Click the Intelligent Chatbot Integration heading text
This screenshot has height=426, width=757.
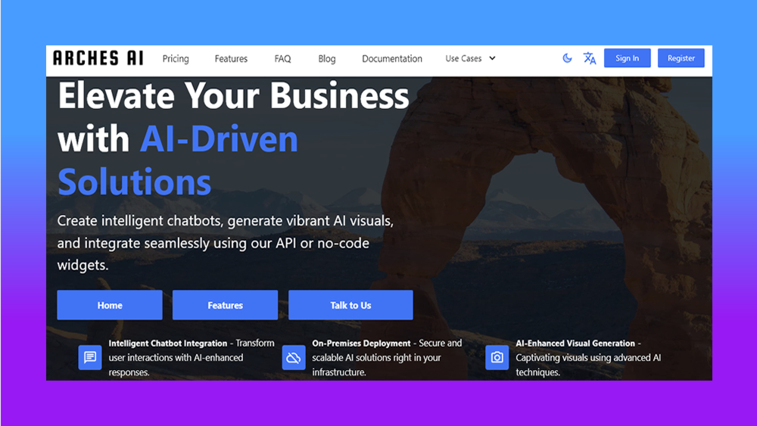tap(167, 343)
